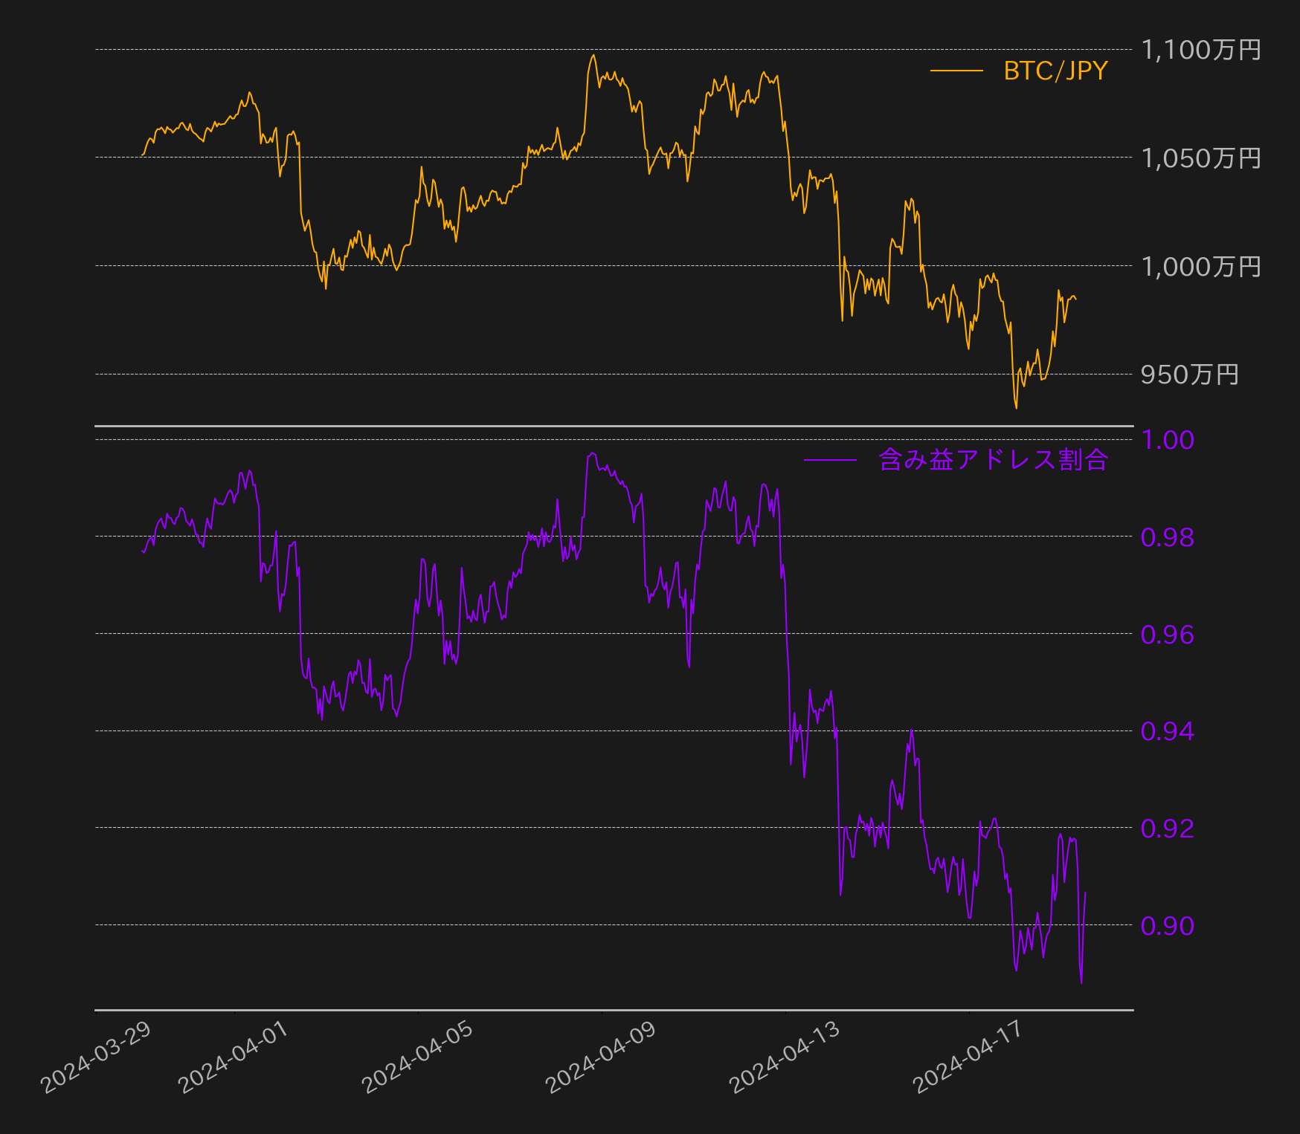Click the orange BTC/JPY legend line
1300x1134 pixels.
pyautogui.click(x=956, y=71)
